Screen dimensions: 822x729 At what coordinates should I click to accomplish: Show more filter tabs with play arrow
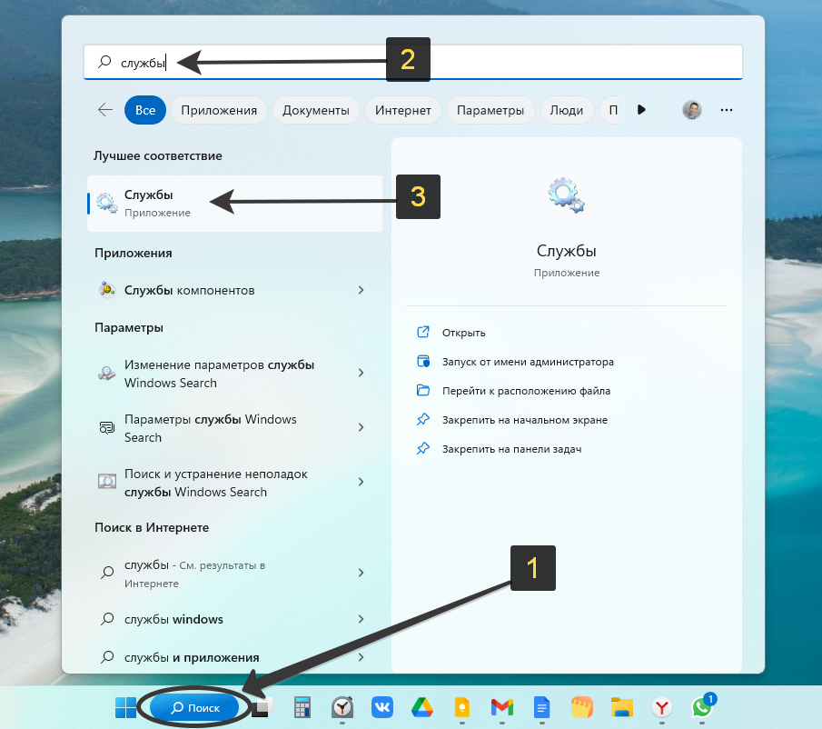click(641, 110)
